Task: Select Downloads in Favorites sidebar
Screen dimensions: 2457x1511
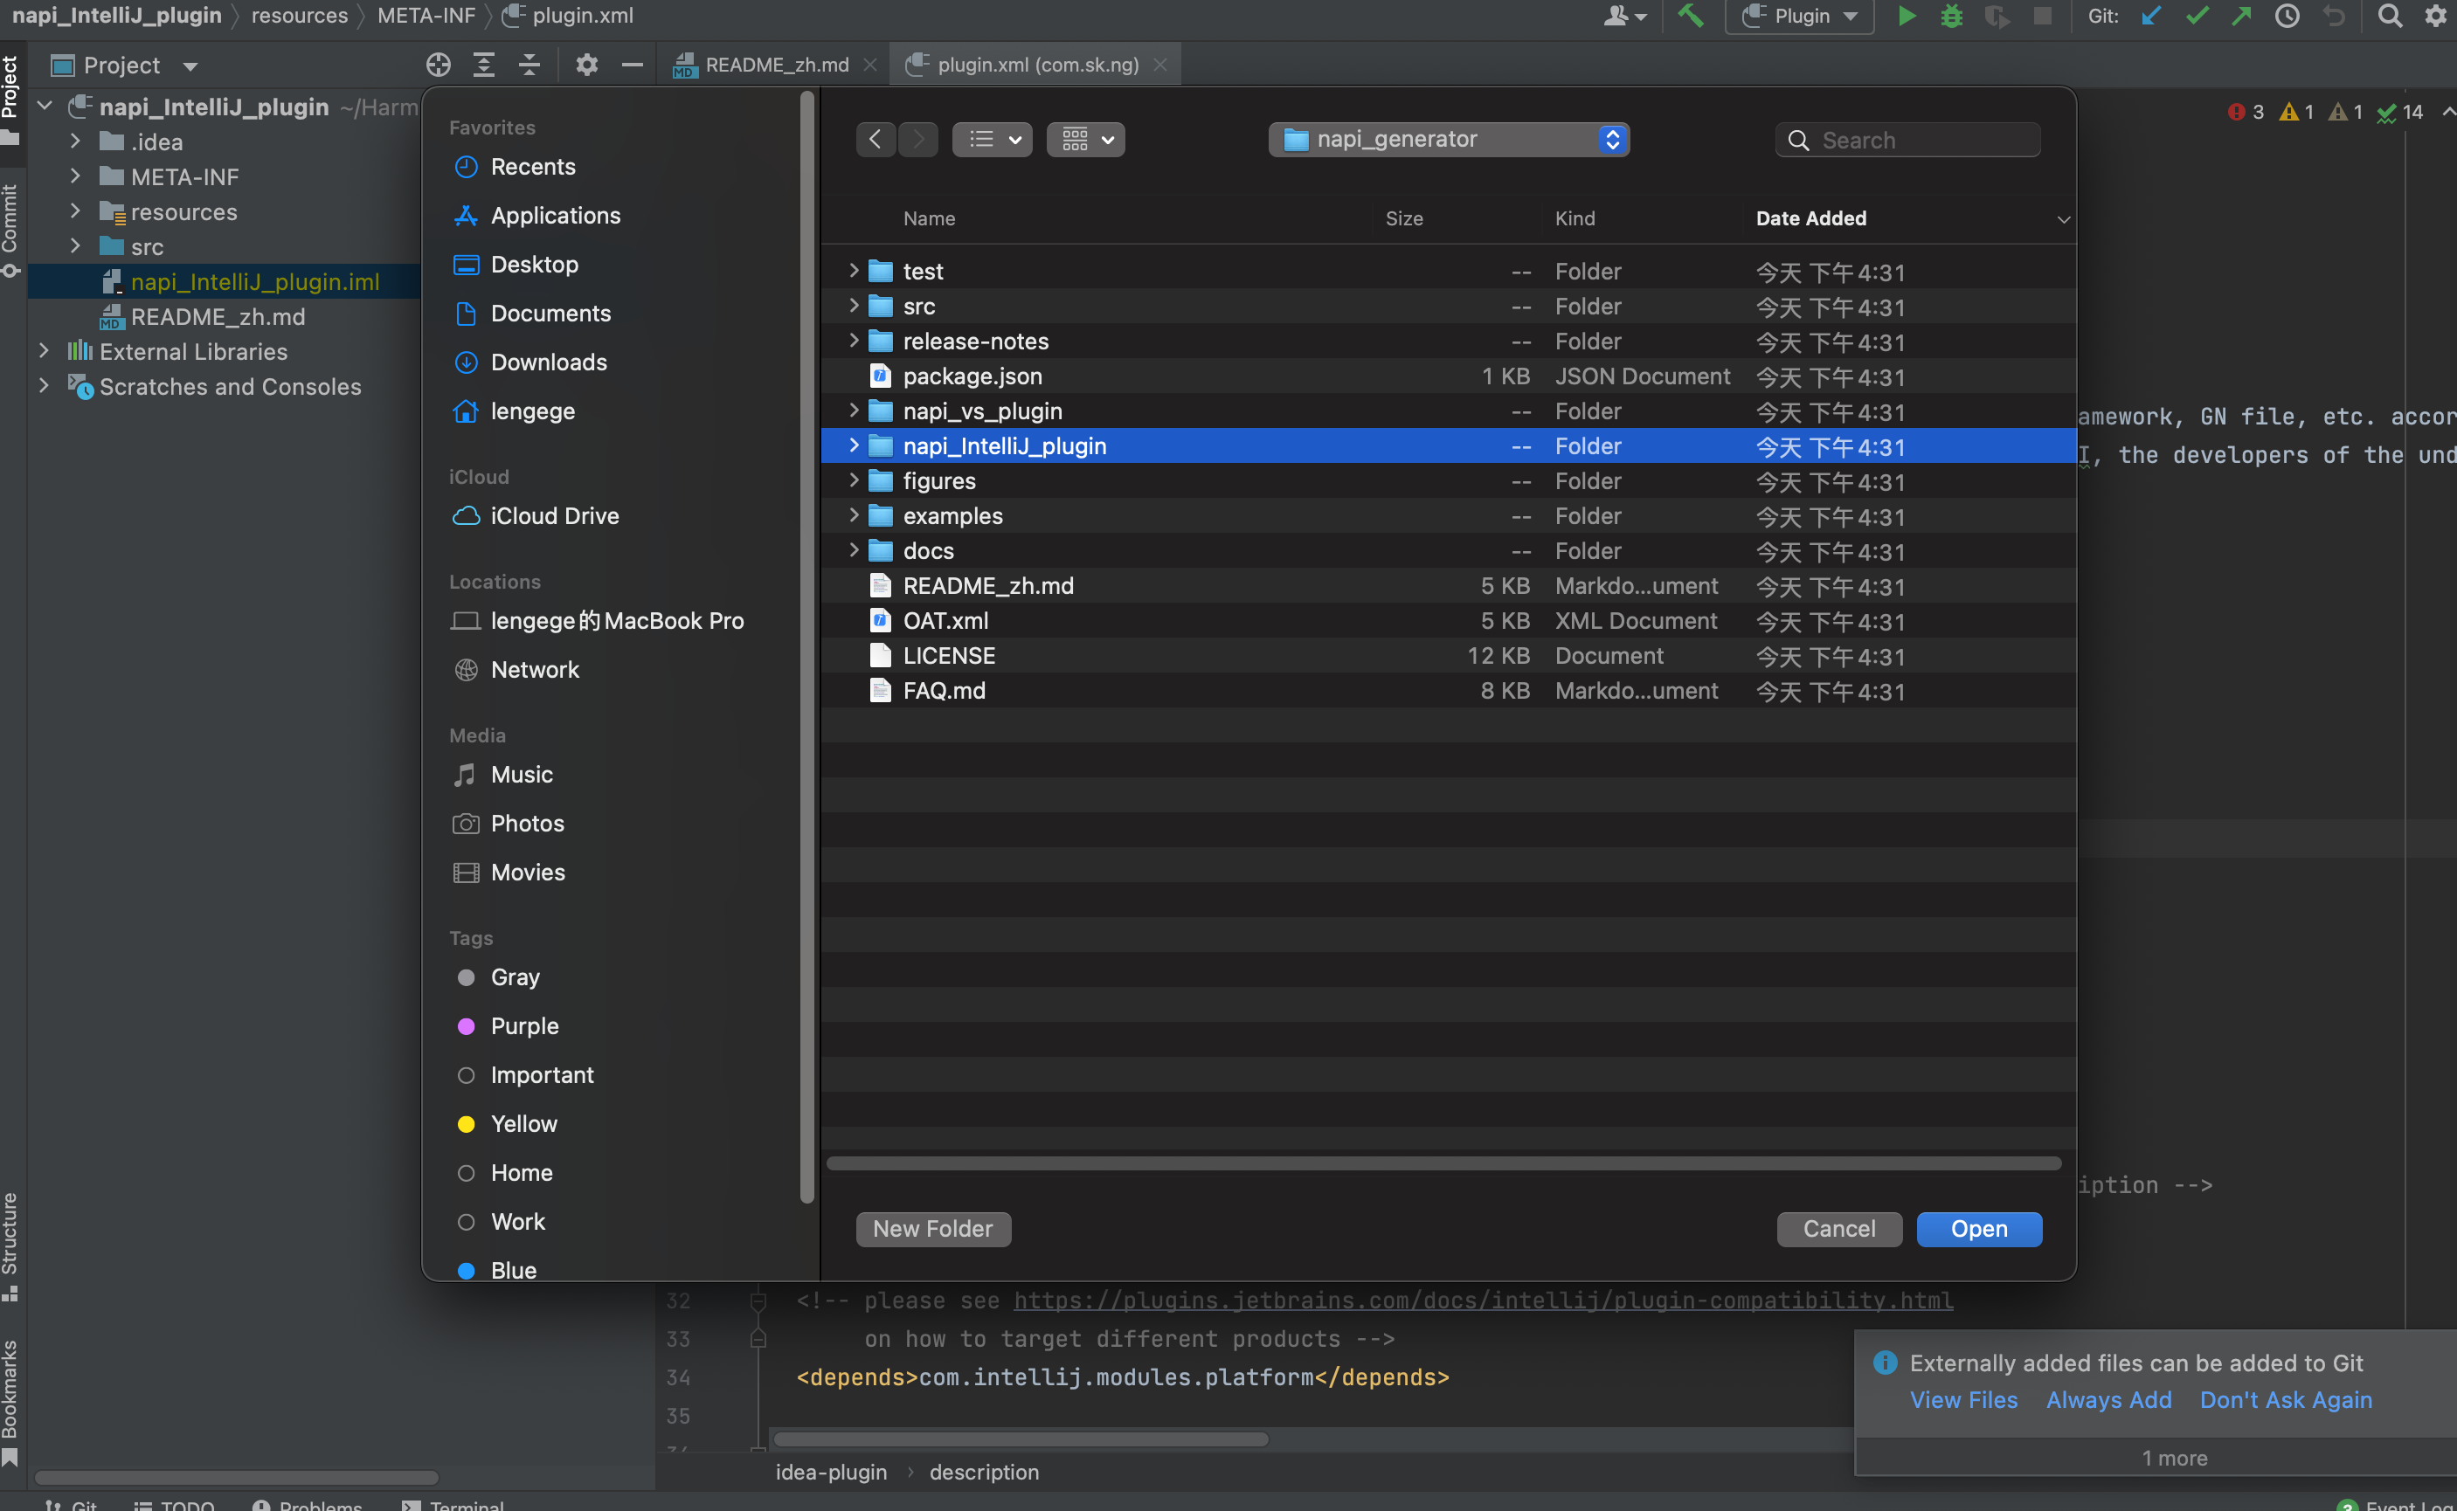Action: (x=548, y=362)
